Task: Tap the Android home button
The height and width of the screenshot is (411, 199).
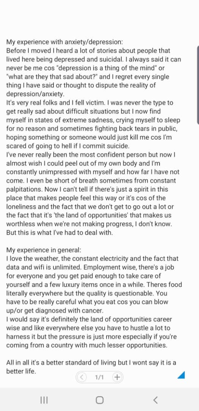Action: pos(99,400)
